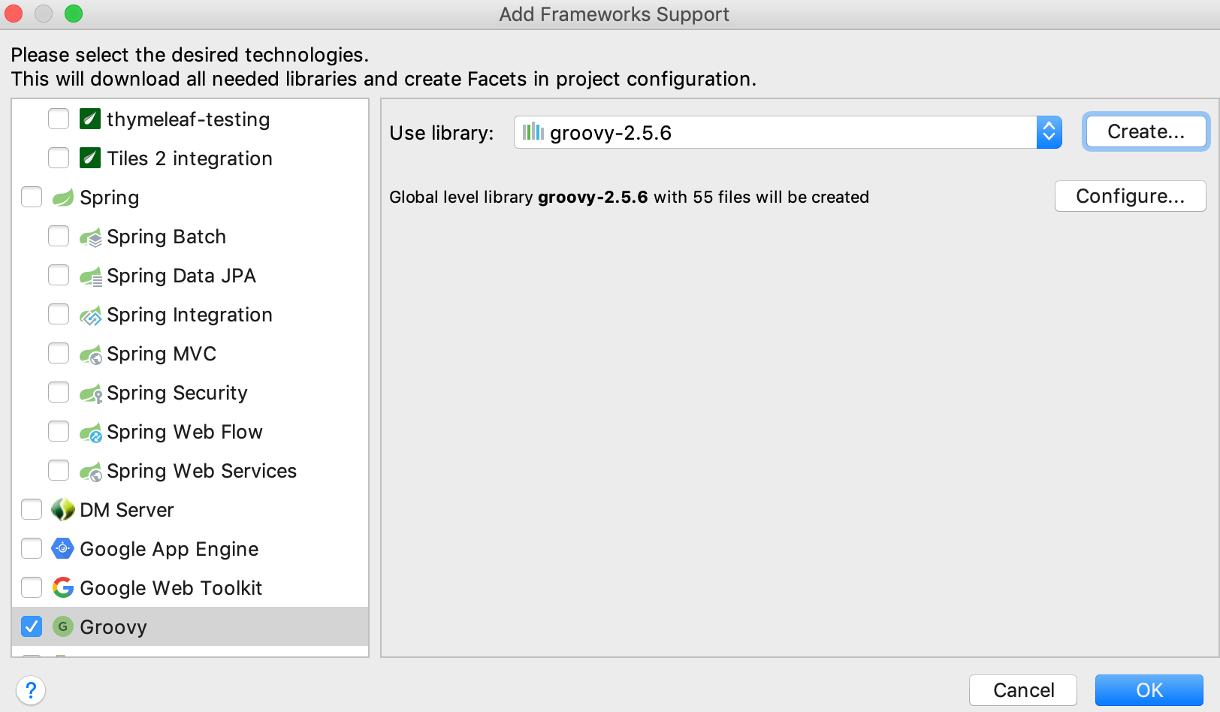Uncheck the Groovy checkbox

[x=32, y=626]
